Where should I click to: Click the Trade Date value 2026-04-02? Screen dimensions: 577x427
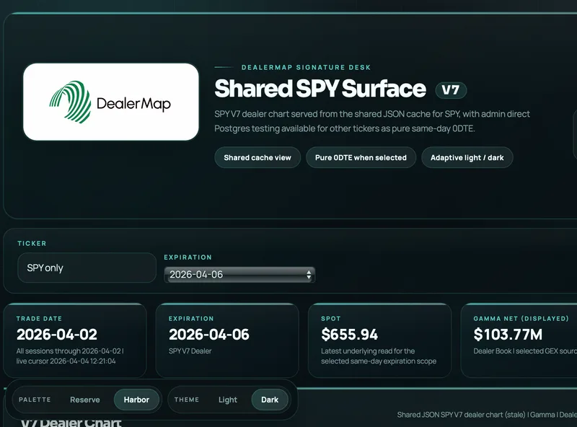57,334
